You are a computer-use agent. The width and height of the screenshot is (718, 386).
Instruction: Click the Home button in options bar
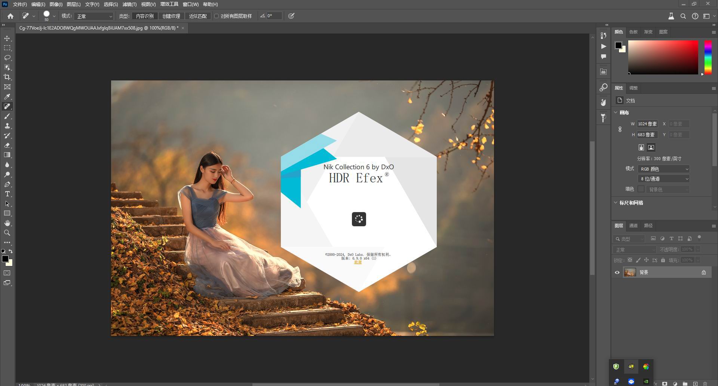tap(10, 16)
